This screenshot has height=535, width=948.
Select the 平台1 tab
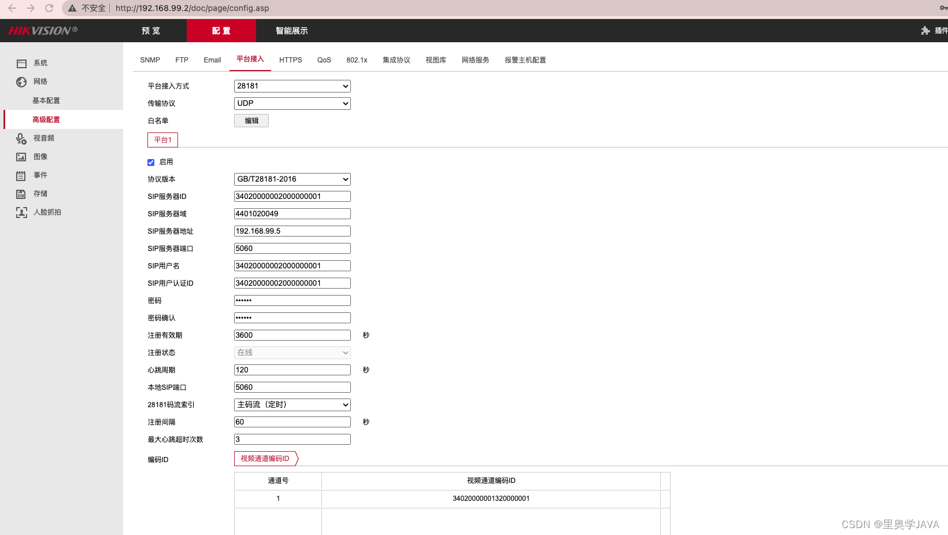tap(163, 140)
